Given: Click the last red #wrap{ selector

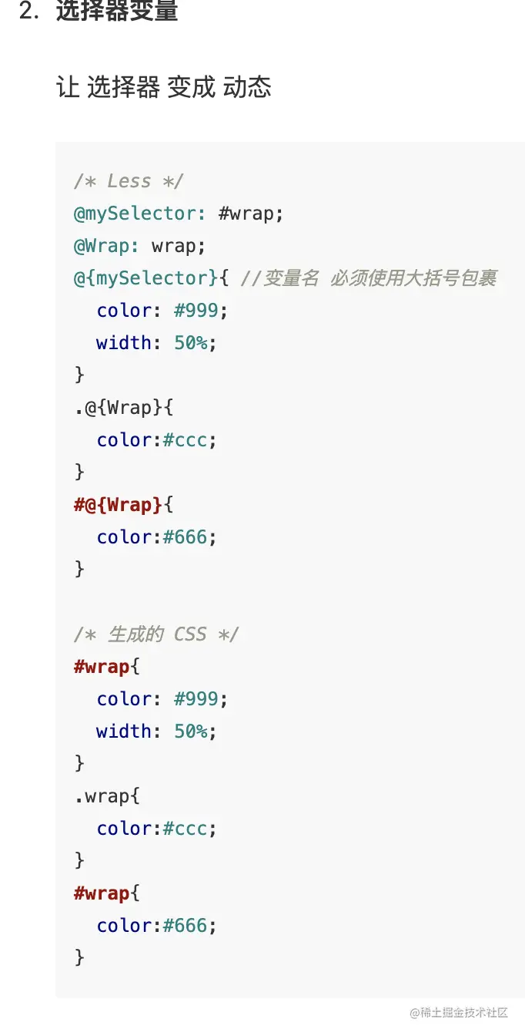Looking at the screenshot, I should coord(107,893).
